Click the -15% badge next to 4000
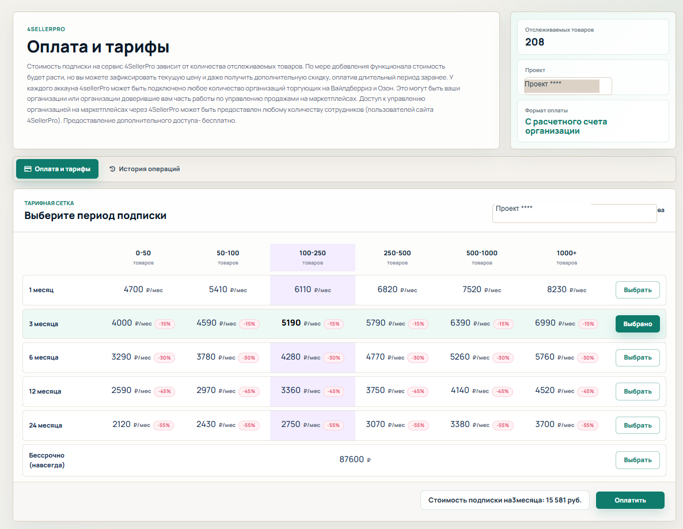 [165, 324]
